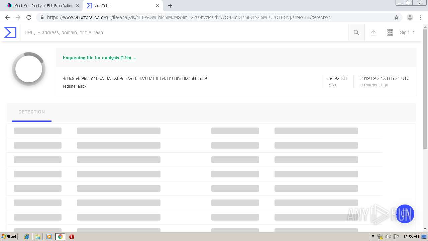The height and width of the screenshot is (241, 428).
Task: Click the Chrome taskbar icon
Action: (60, 237)
